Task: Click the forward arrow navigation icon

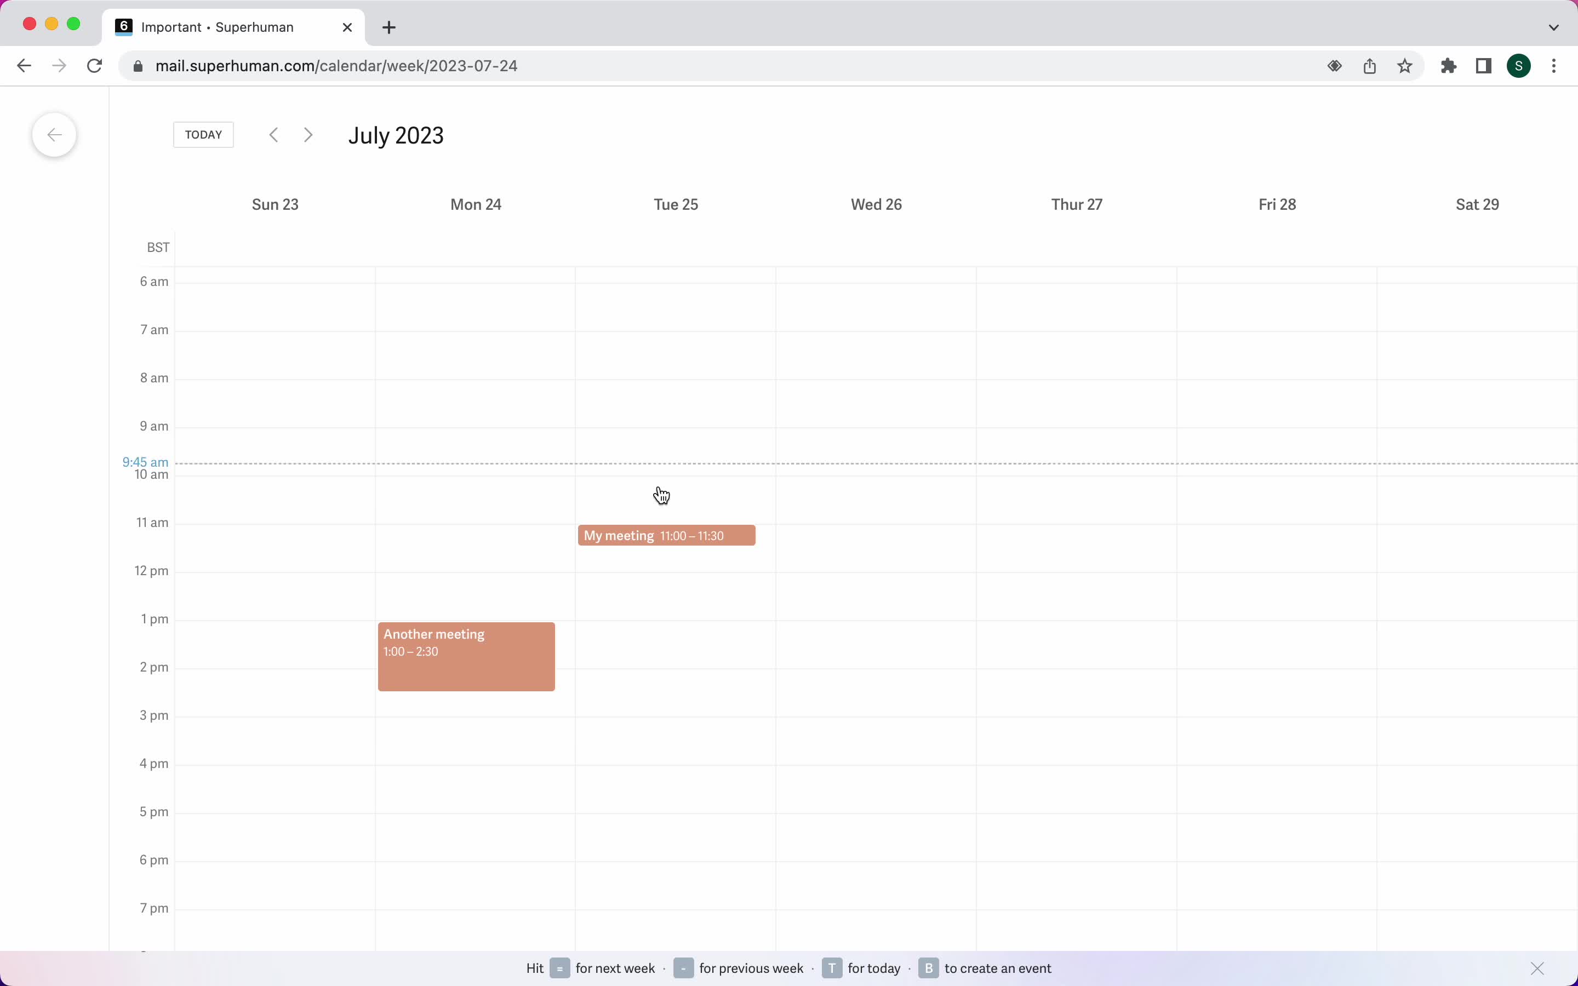Action: 308,134
